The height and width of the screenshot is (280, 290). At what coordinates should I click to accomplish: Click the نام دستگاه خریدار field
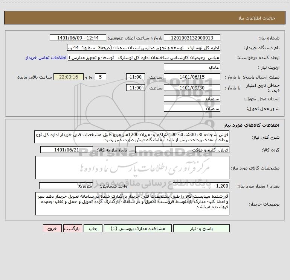coord(144,48)
